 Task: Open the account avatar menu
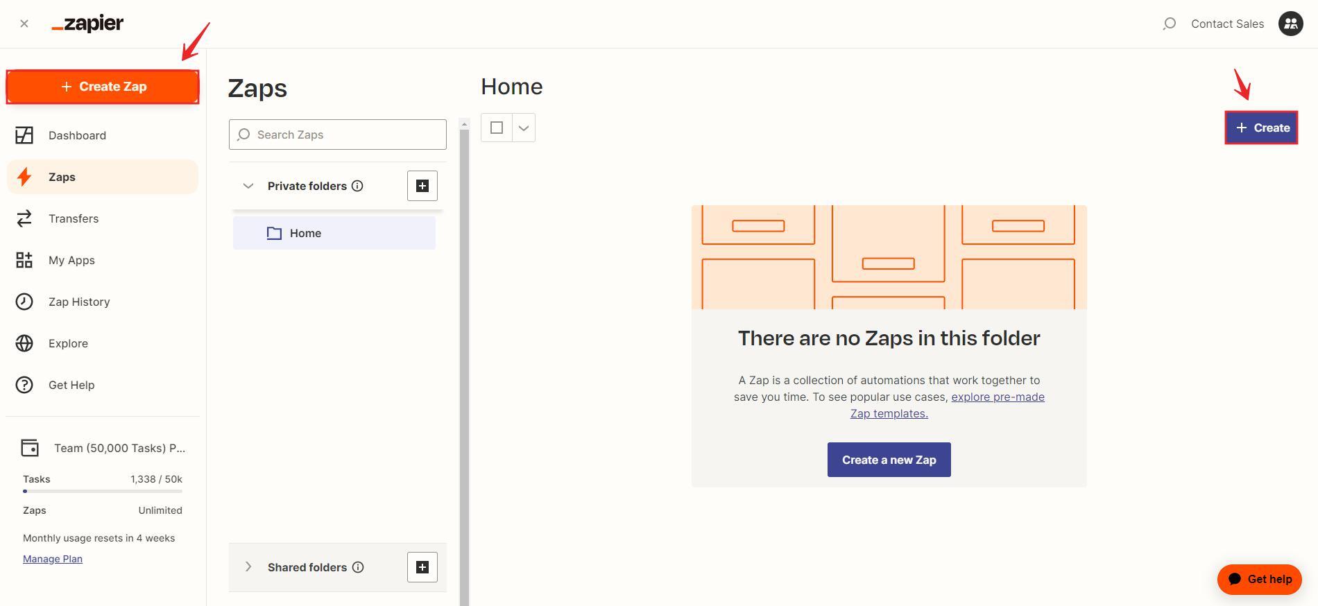pyautogui.click(x=1290, y=24)
